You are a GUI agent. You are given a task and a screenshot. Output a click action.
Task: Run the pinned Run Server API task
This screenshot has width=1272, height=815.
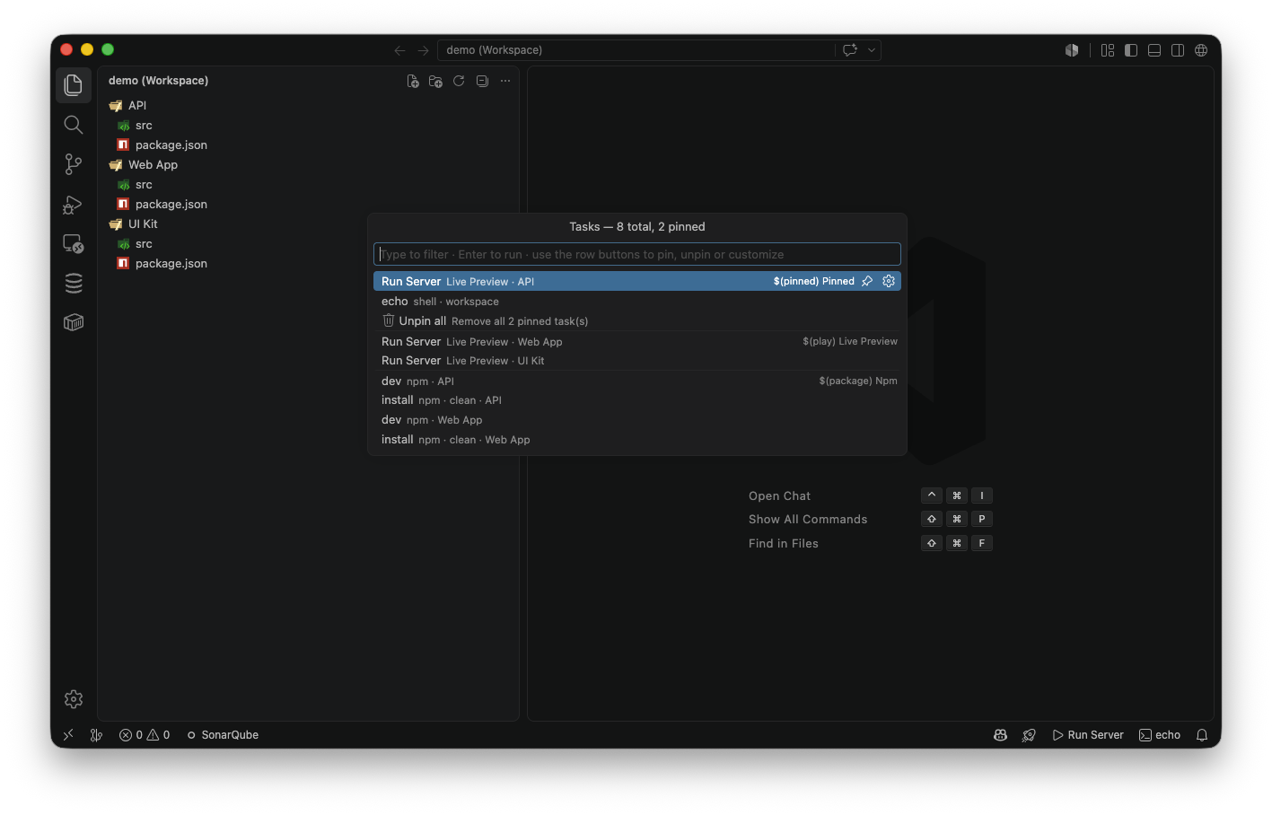click(x=637, y=281)
